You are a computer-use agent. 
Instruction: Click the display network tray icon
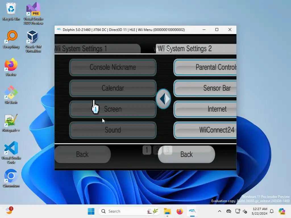pyautogui.click(x=238, y=211)
